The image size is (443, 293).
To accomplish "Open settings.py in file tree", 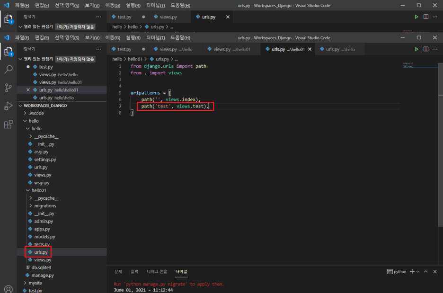I will click(x=45, y=160).
